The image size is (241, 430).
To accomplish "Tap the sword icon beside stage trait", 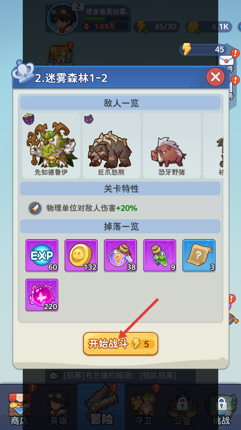I will 35,208.
